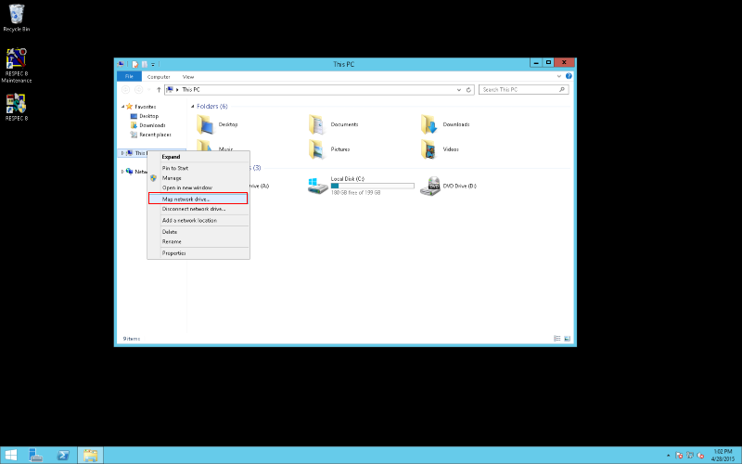Choose Map network drive from context menu
Image resolution: width=742 pixels, height=464 pixels.
tap(186, 199)
